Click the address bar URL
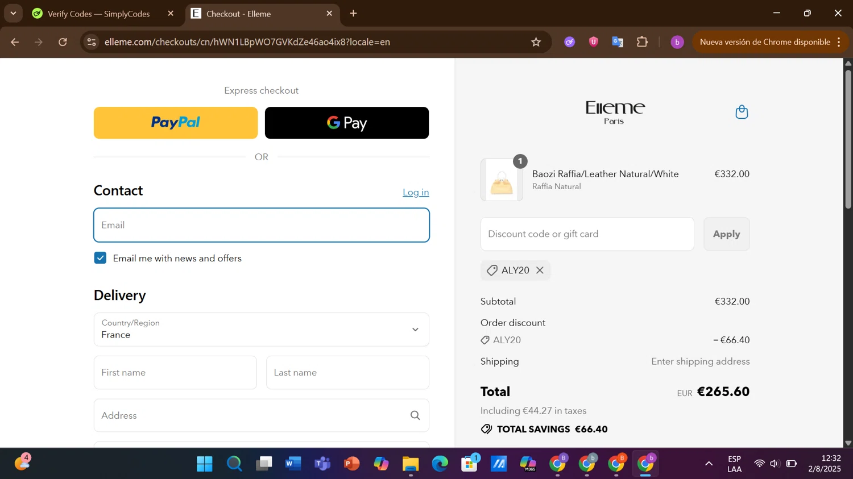Screen dimensions: 853x479 pos(247,42)
